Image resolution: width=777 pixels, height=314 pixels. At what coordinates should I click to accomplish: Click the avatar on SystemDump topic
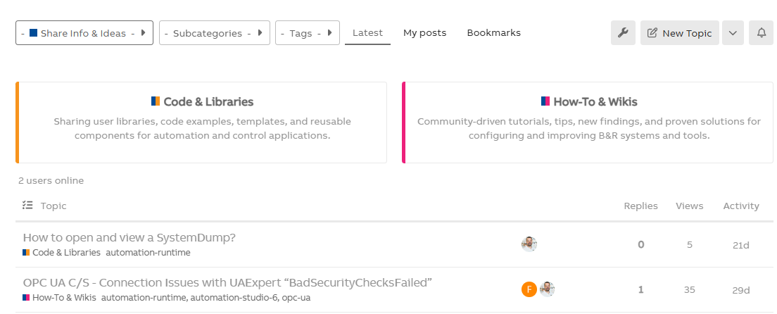click(529, 244)
